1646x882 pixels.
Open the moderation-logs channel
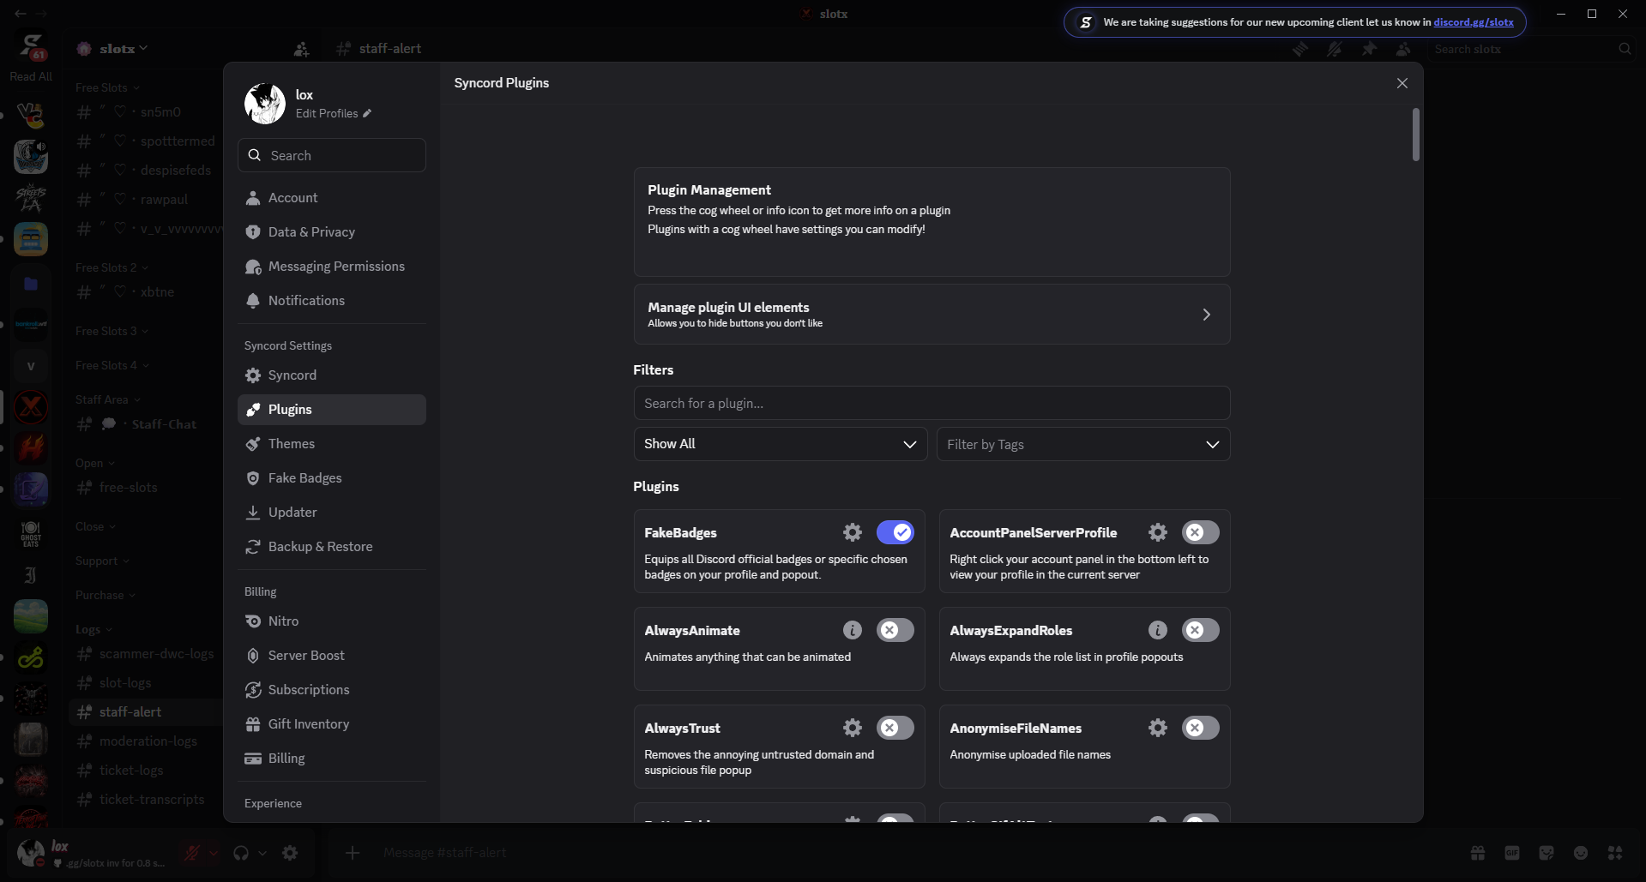[x=146, y=741]
